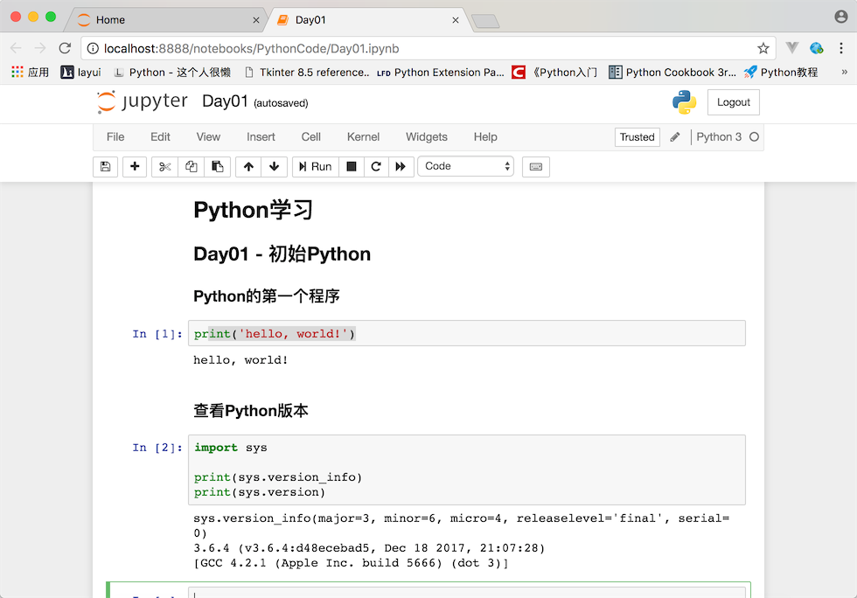Image resolution: width=857 pixels, height=598 pixels.
Task: Open the Code cell type dropdown
Action: point(465,166)
